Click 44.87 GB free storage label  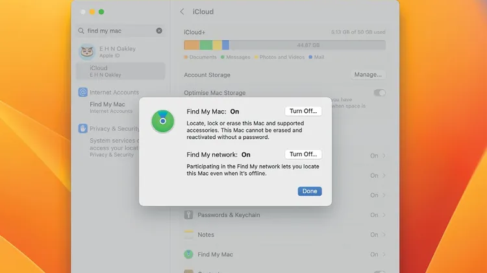point(308,45)
